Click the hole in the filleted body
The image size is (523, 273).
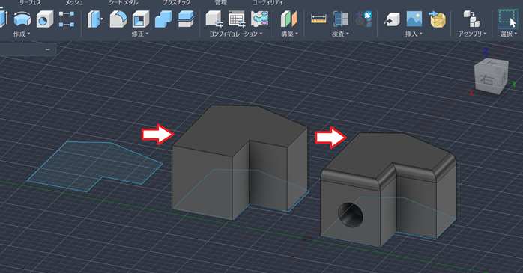click(x=351, y=215)
